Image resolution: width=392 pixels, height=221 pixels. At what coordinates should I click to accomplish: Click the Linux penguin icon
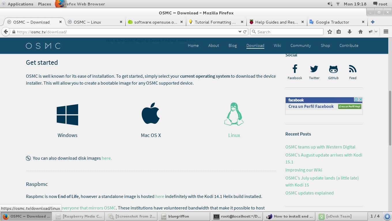[234, 114]
